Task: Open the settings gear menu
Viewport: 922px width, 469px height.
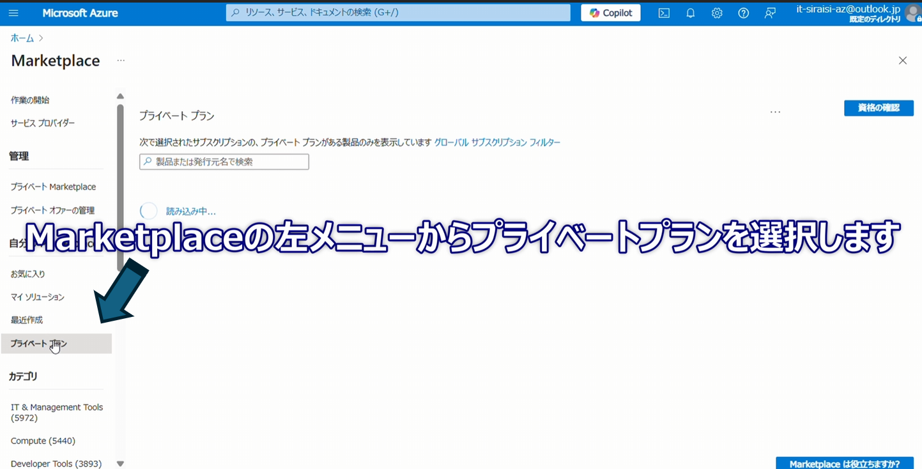Action: tap(716, 13)
